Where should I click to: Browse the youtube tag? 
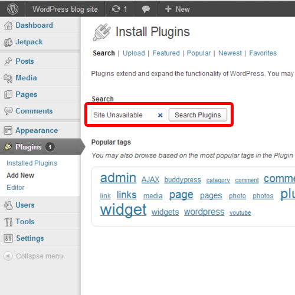(240, 212)
